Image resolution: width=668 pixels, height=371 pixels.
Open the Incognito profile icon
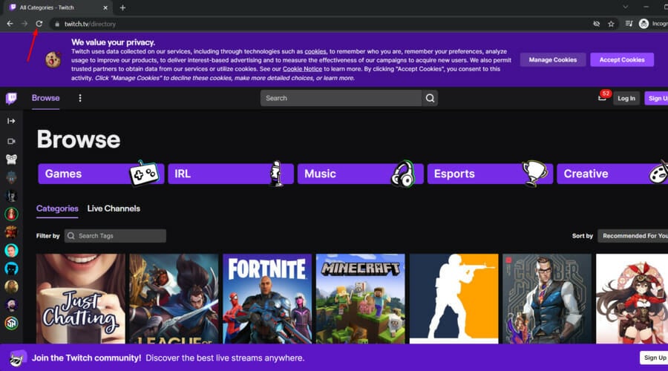[x=644, y=24]
